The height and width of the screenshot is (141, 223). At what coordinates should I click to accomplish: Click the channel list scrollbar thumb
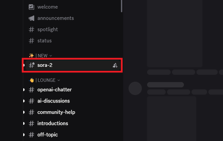tap(122, 6)
